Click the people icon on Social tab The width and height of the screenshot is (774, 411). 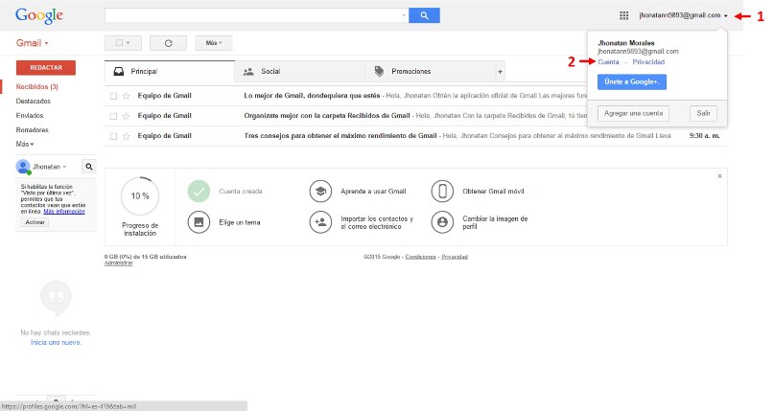point(248,72)
